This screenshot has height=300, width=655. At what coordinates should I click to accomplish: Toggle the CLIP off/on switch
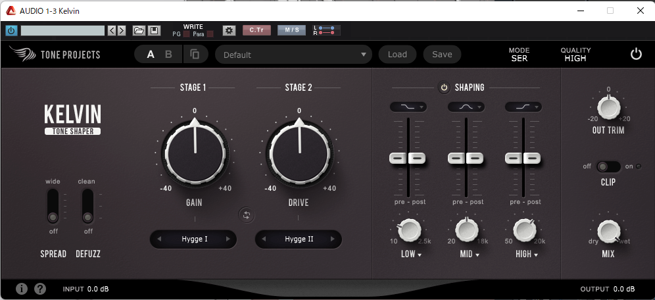click(x=608, y=166)
